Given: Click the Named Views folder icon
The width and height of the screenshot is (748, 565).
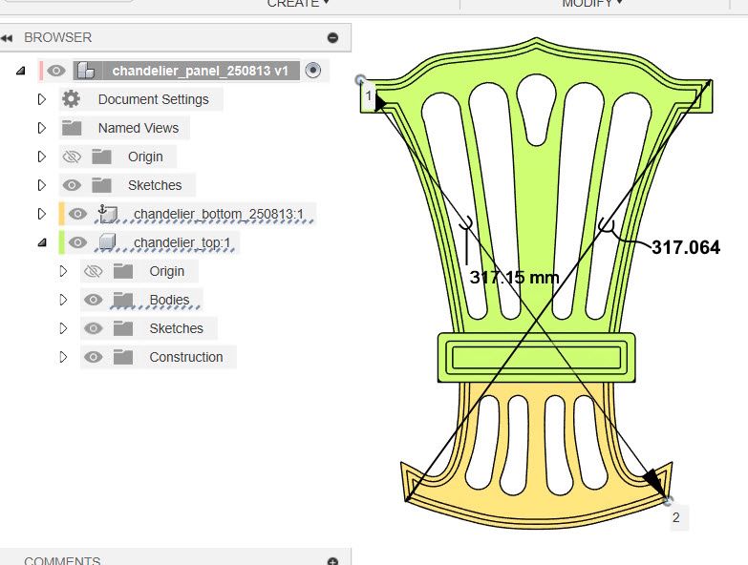Looking at the screenshot, I should (x=72, y=128).
